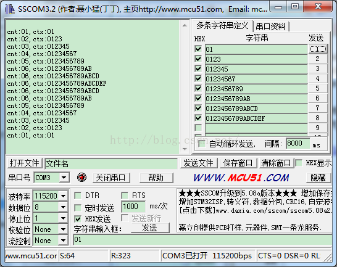
Task: Click the 文件名 file name field
Action: 111,163
